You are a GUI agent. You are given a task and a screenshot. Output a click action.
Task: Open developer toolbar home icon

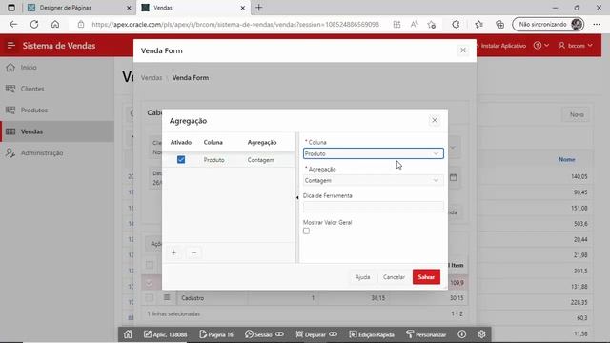pos(128,334)
